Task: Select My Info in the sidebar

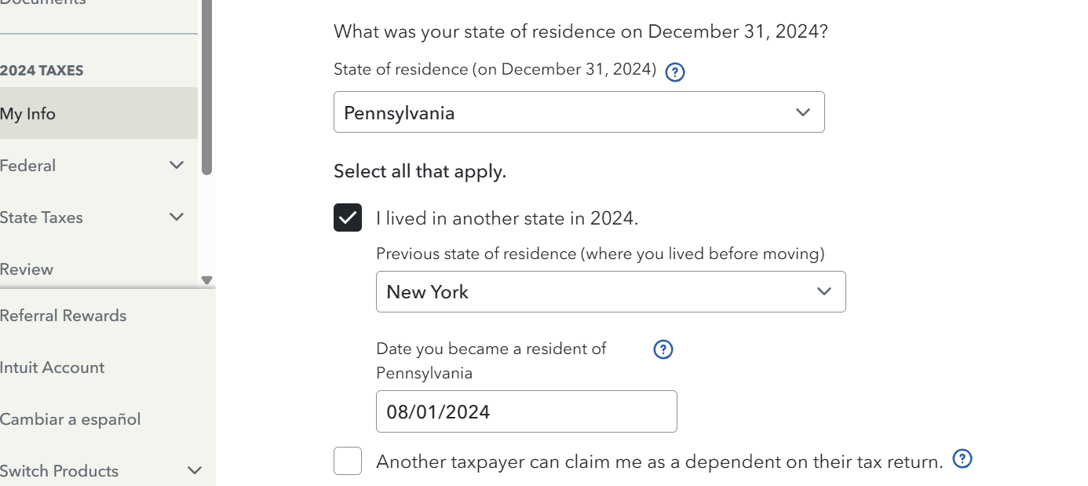Action: point(99,113)
